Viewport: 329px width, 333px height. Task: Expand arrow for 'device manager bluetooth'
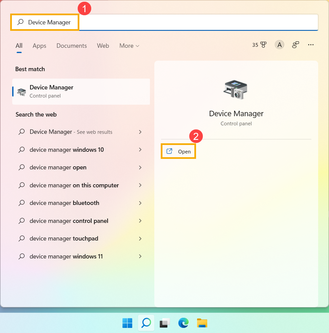click(x=140, y=203)
